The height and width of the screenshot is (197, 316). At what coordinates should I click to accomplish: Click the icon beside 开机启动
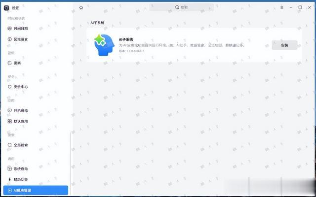tap(10, 110)
